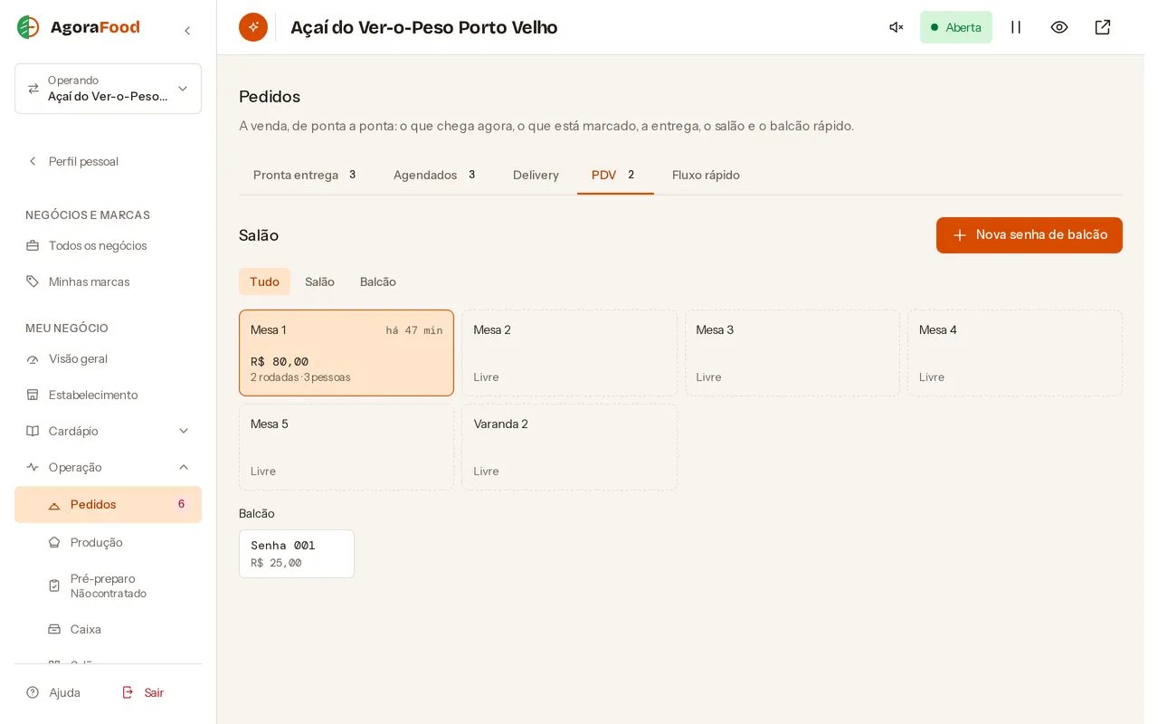Open Produção in the sidebar
The width and height of the screenshot is (1158, 724).
tap(108, 542)
